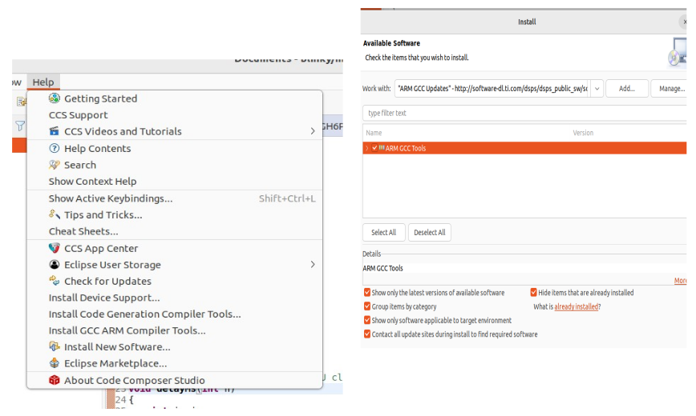Click the CCS Videos and Tutorials icon
Image resolution: width=696 pixels, height=416 pixels.
pos(55,131)
